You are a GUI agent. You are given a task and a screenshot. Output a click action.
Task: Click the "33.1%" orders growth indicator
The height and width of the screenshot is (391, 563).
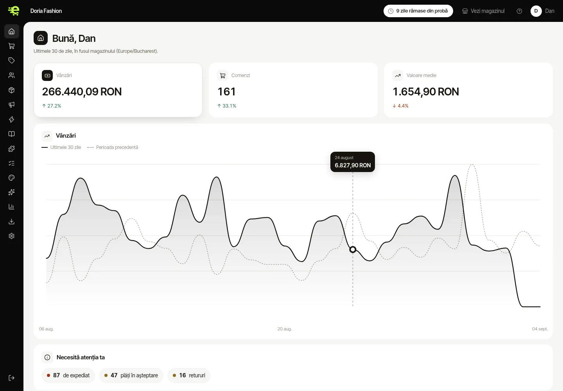(227, 106)
